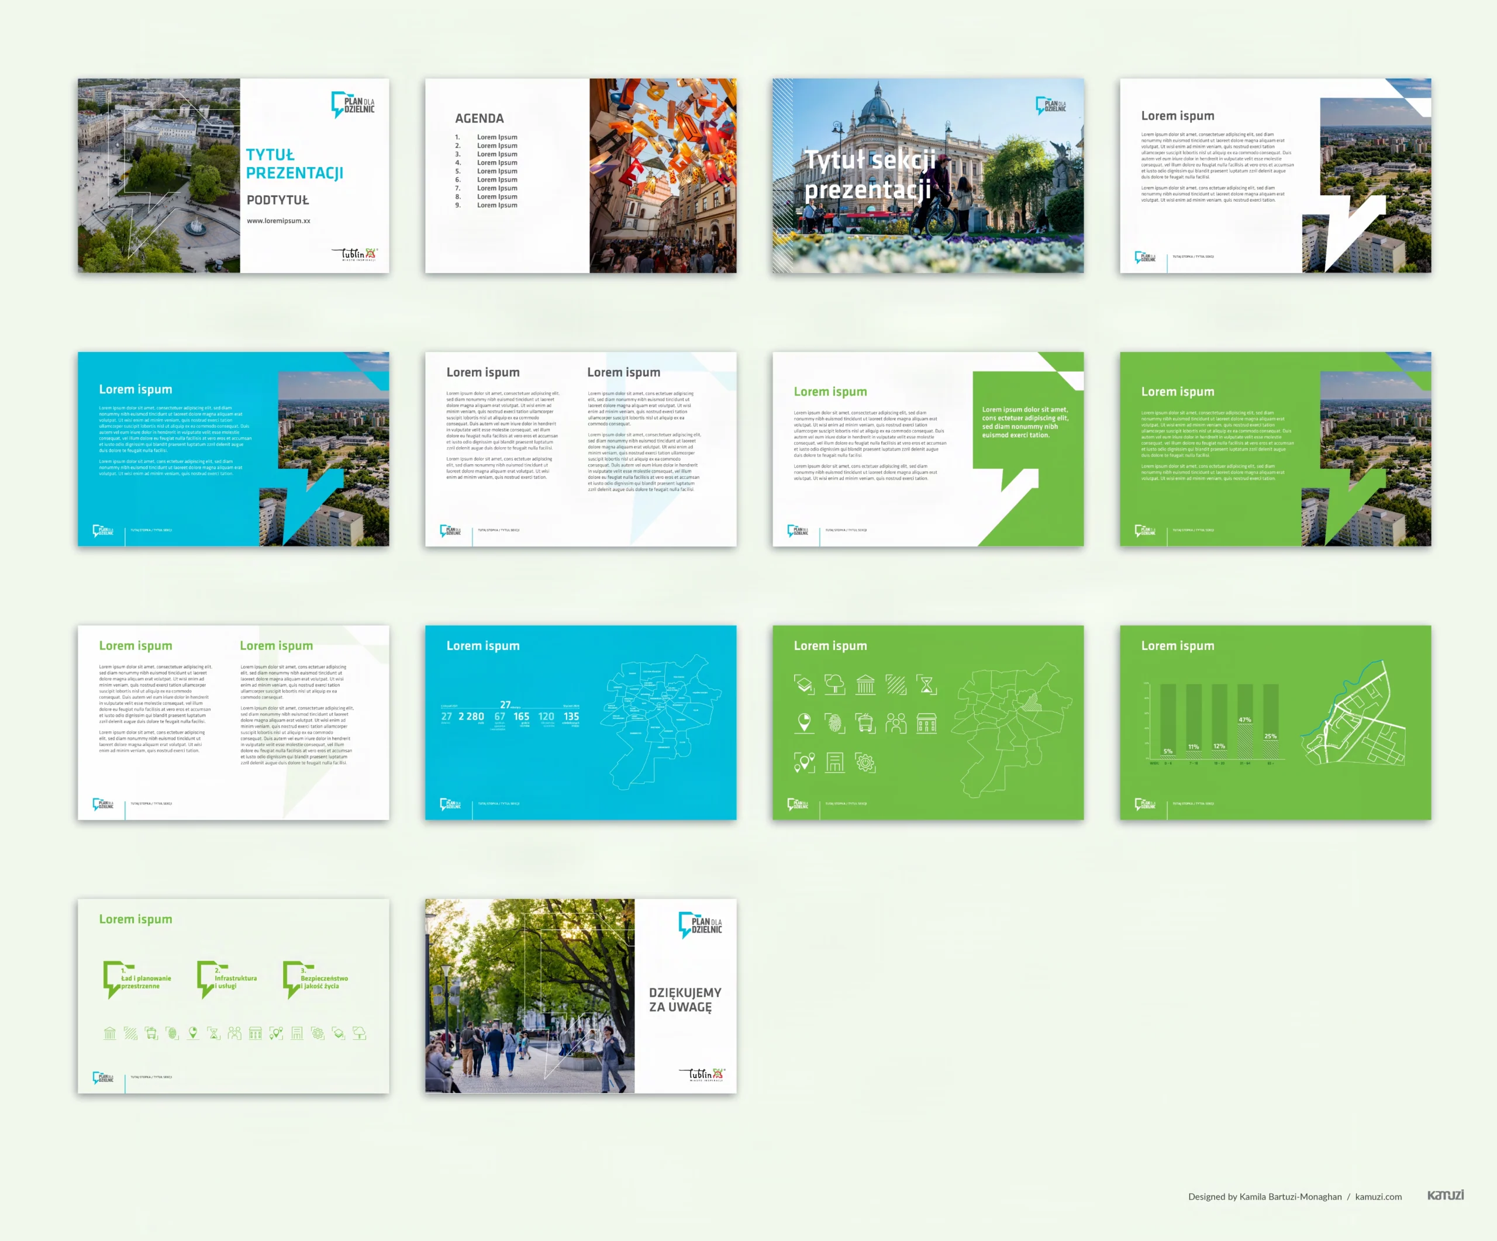Click the columned bank building icon on the green slide
The height and width of the screenshot is (1241, 1497).
[x=865, y=685]
